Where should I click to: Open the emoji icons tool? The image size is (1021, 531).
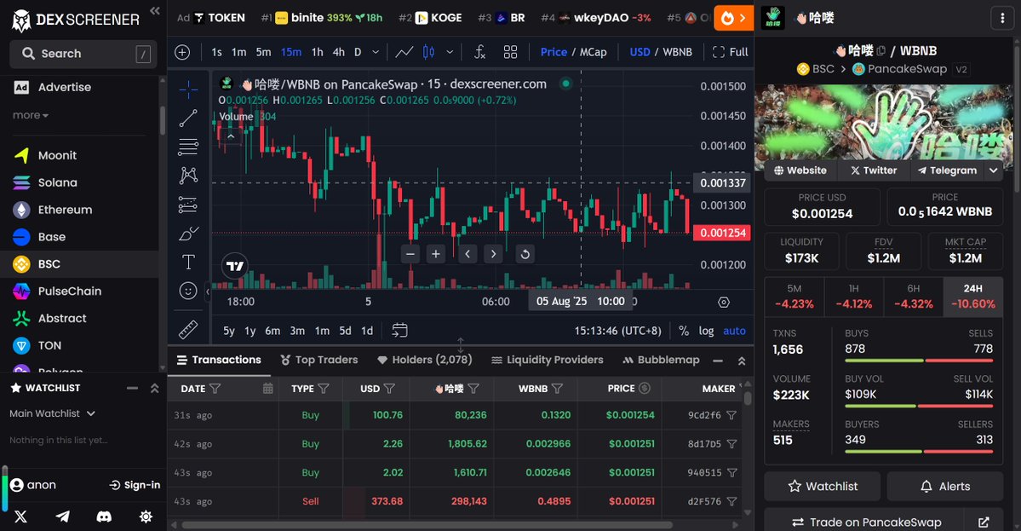(x=188, y=291)
